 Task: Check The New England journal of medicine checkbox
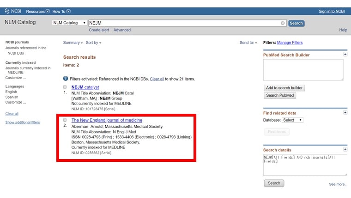click(x=65, y=120)
